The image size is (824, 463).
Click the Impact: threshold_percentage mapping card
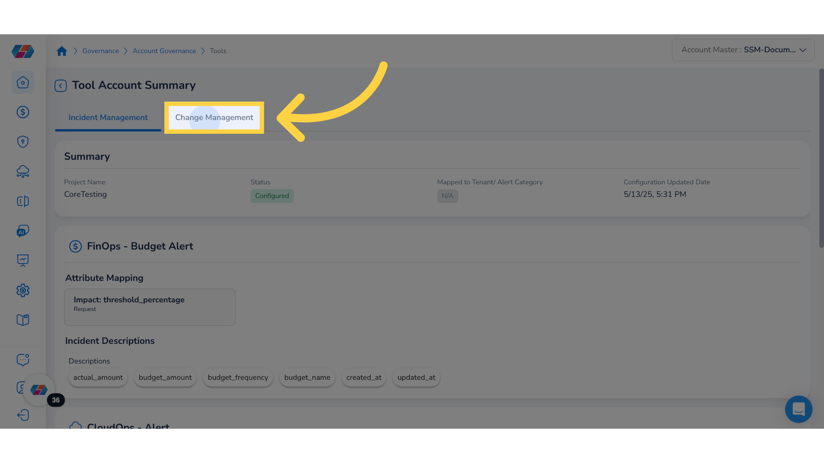tap(150, 307)
